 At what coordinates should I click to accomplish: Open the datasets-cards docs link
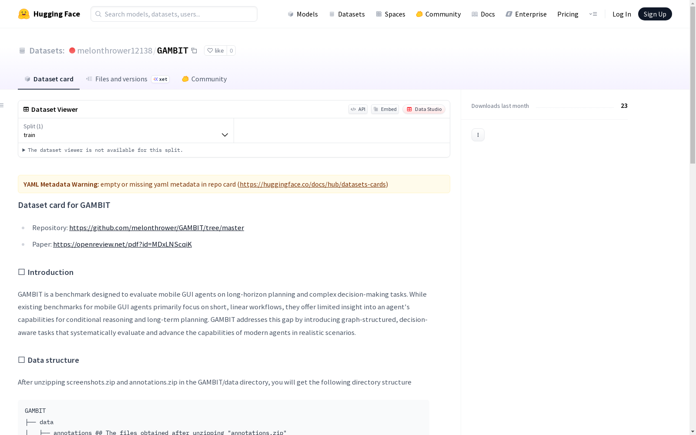click(313, 184)
